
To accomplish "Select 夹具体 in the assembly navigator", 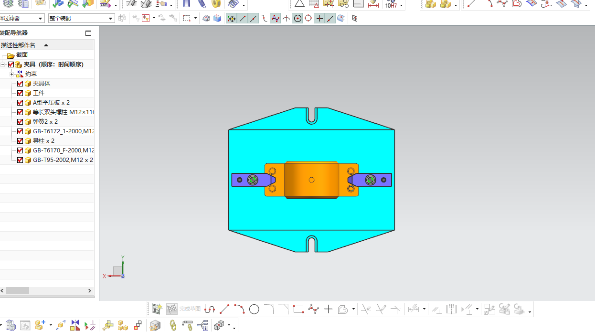I will 42,84.
